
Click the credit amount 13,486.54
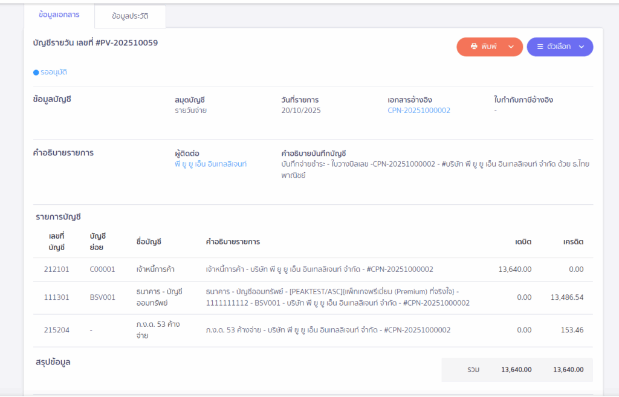pyautogui.click(x=567, y=297)
